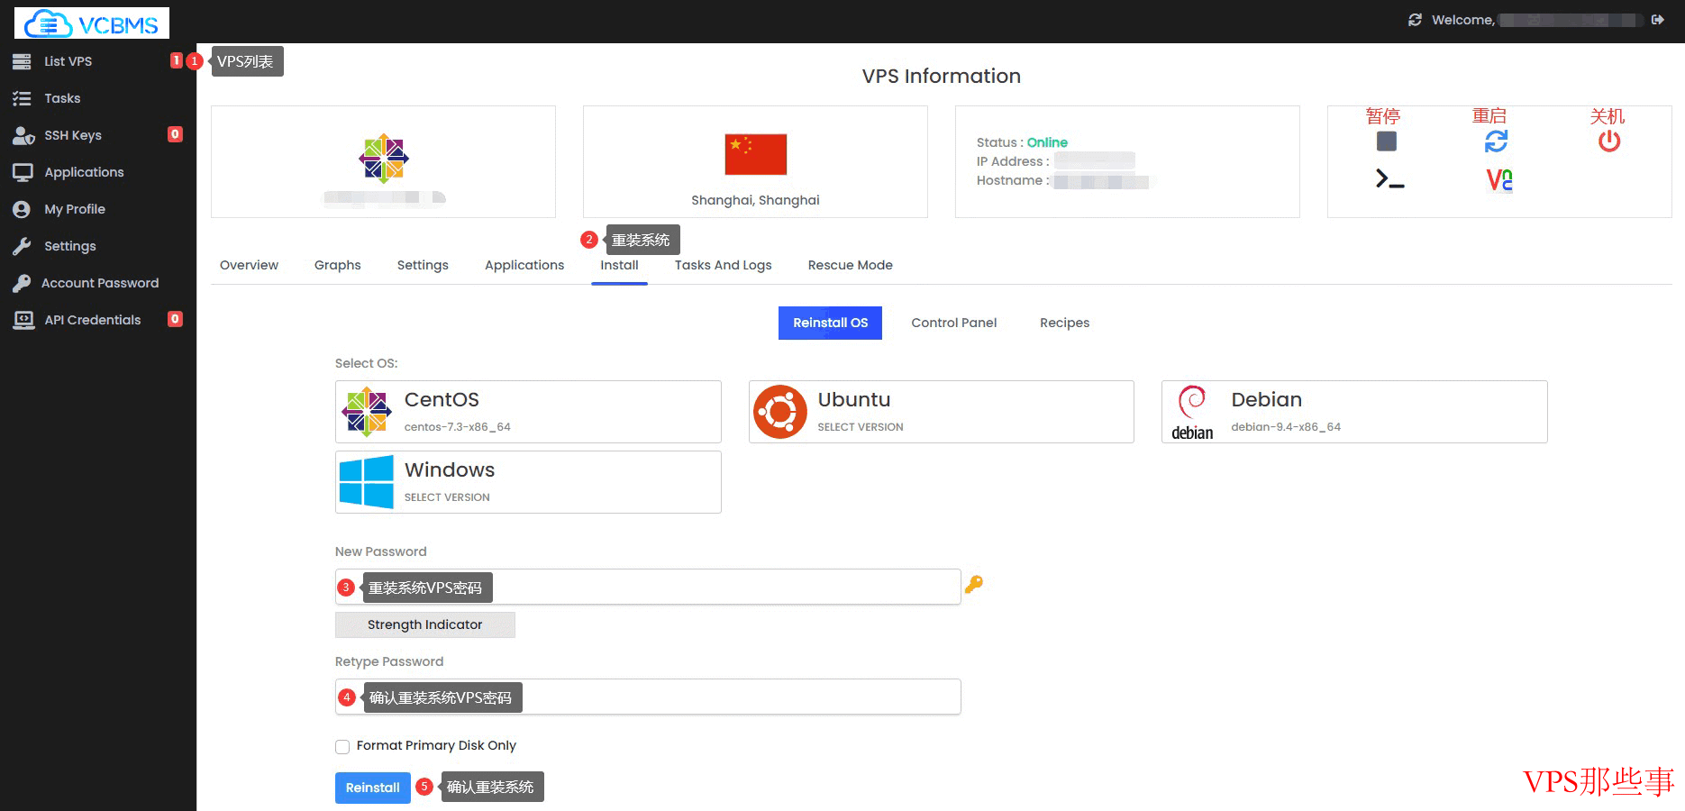Click the API Credentials count badge
The width and height of the screenshot is (1685, 811).
[x=176, y=319]
